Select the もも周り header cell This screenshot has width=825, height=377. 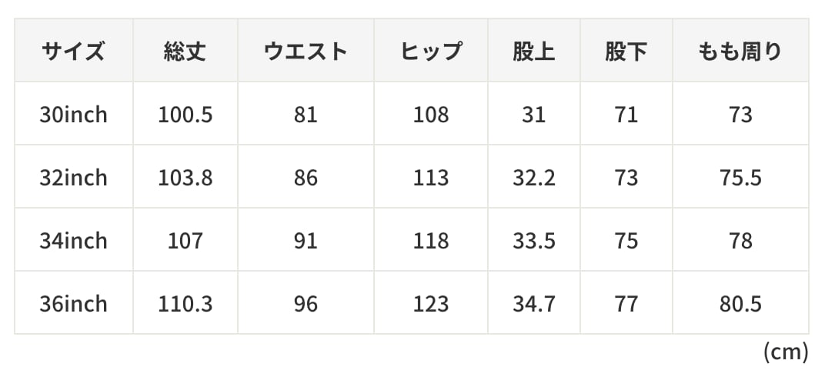tap(740, 52)
